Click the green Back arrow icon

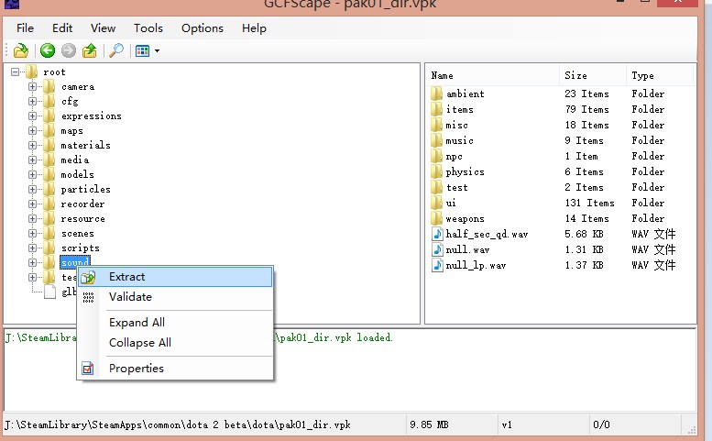pyautogui.click(x=48, y=50)
